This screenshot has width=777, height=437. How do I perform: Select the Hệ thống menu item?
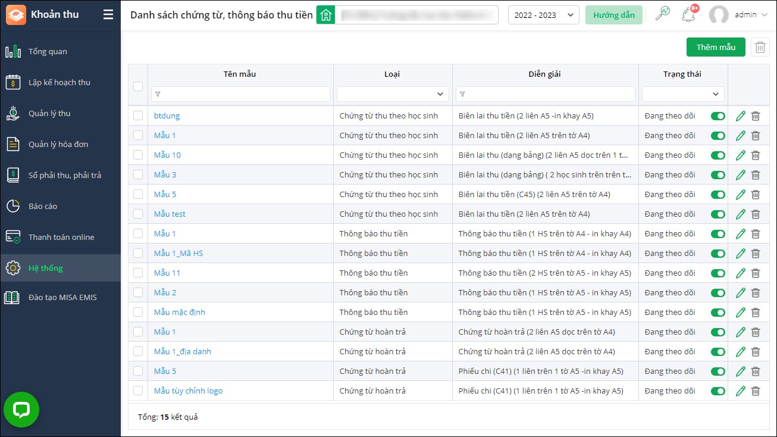pos(60,269)
